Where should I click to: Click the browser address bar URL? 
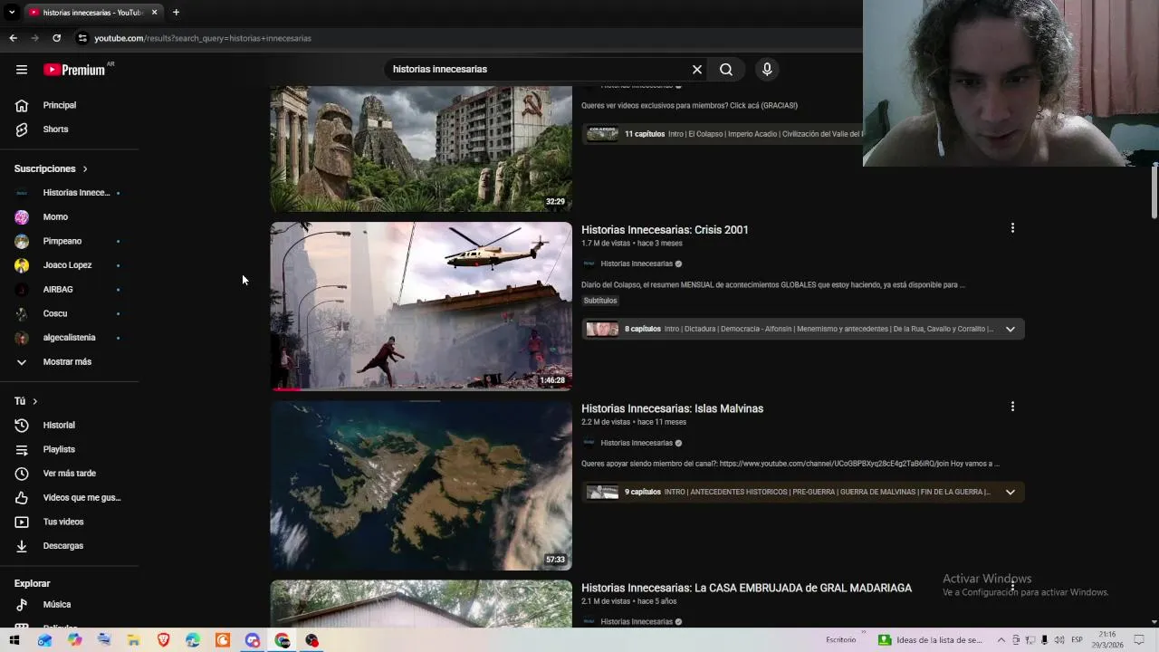coord(203,38)
